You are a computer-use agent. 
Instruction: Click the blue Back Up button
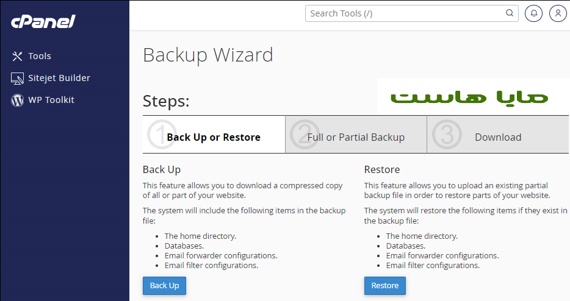(x=164, y=286)
